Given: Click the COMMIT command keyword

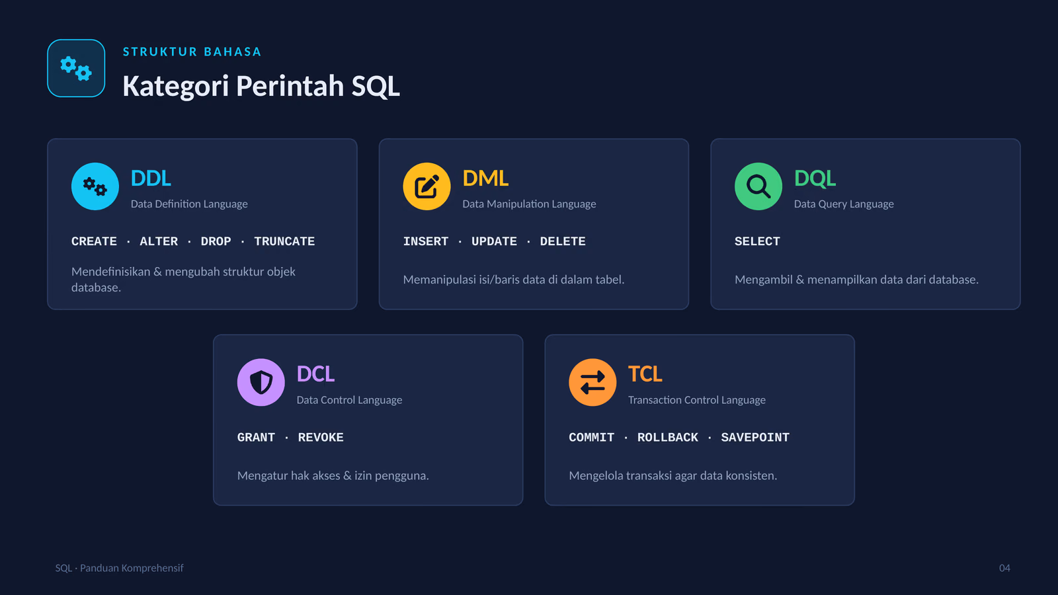Looking at the screenshot, I should click(591, 438).
